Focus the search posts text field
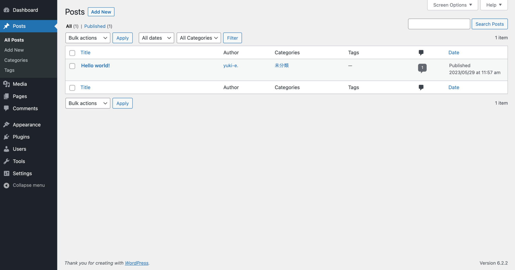 click(x=439, y=24)
